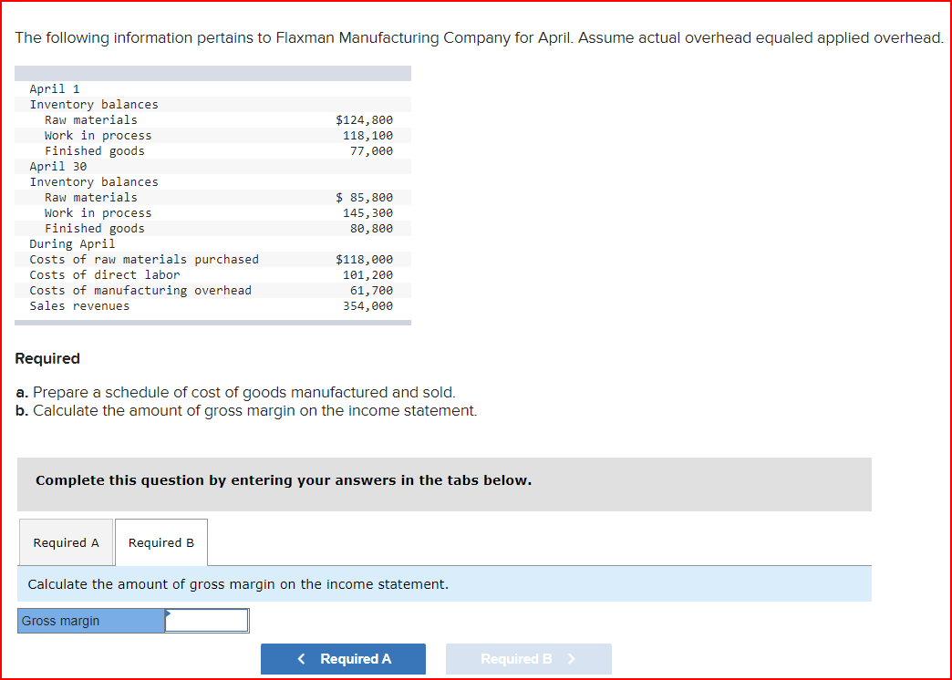952x680 pixels.
Task: Click the right chevron on Required B button
Action: coord(571,659)
